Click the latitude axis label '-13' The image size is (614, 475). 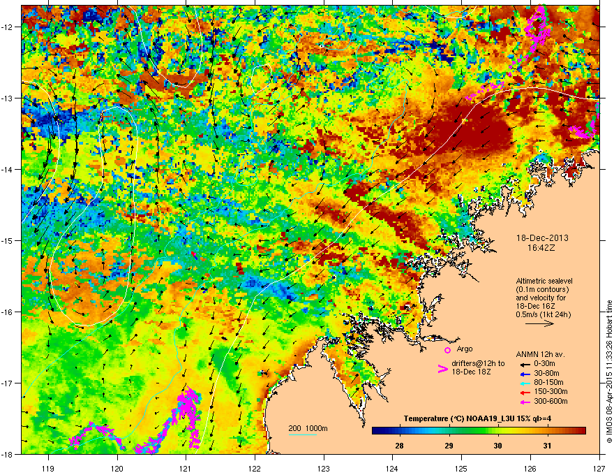click(x=7, y=98)
